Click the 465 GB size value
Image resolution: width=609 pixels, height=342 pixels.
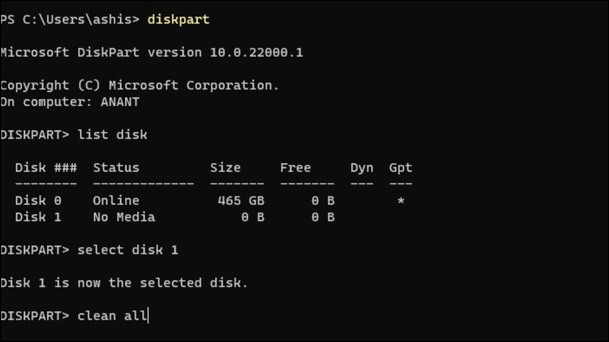tap(241, 200)
